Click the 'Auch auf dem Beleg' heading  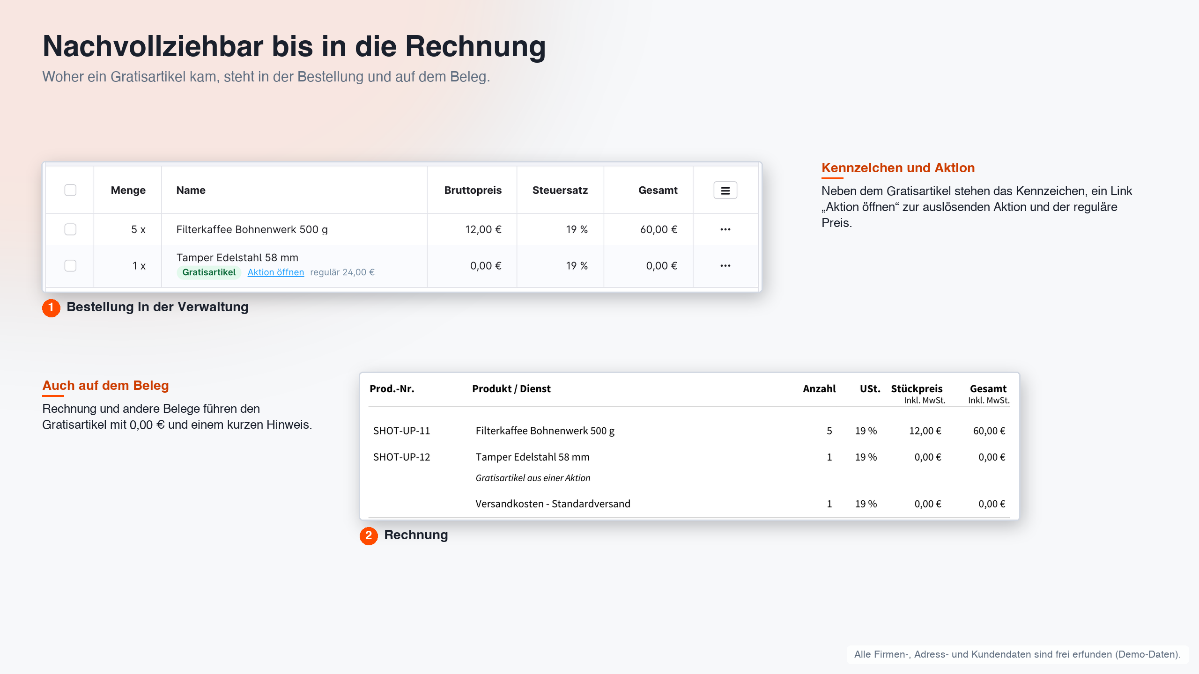105,385
